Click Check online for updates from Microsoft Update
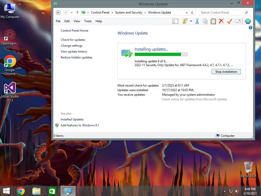 point(194,99)
